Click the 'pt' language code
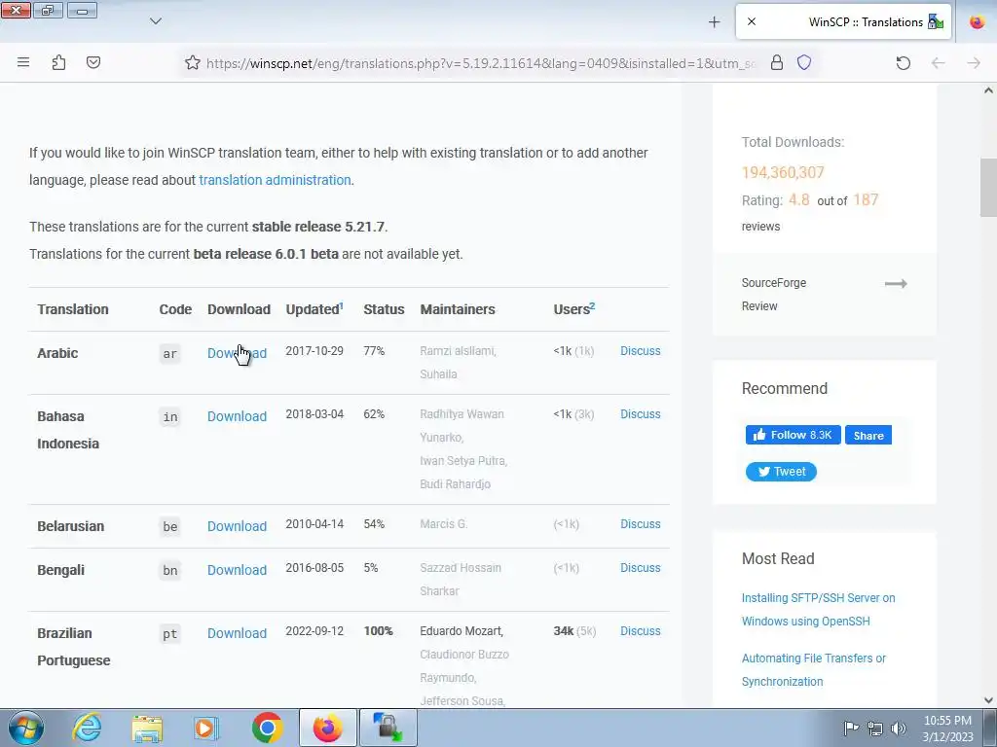Viewport: 997px width, 747px height. [169, 634]
